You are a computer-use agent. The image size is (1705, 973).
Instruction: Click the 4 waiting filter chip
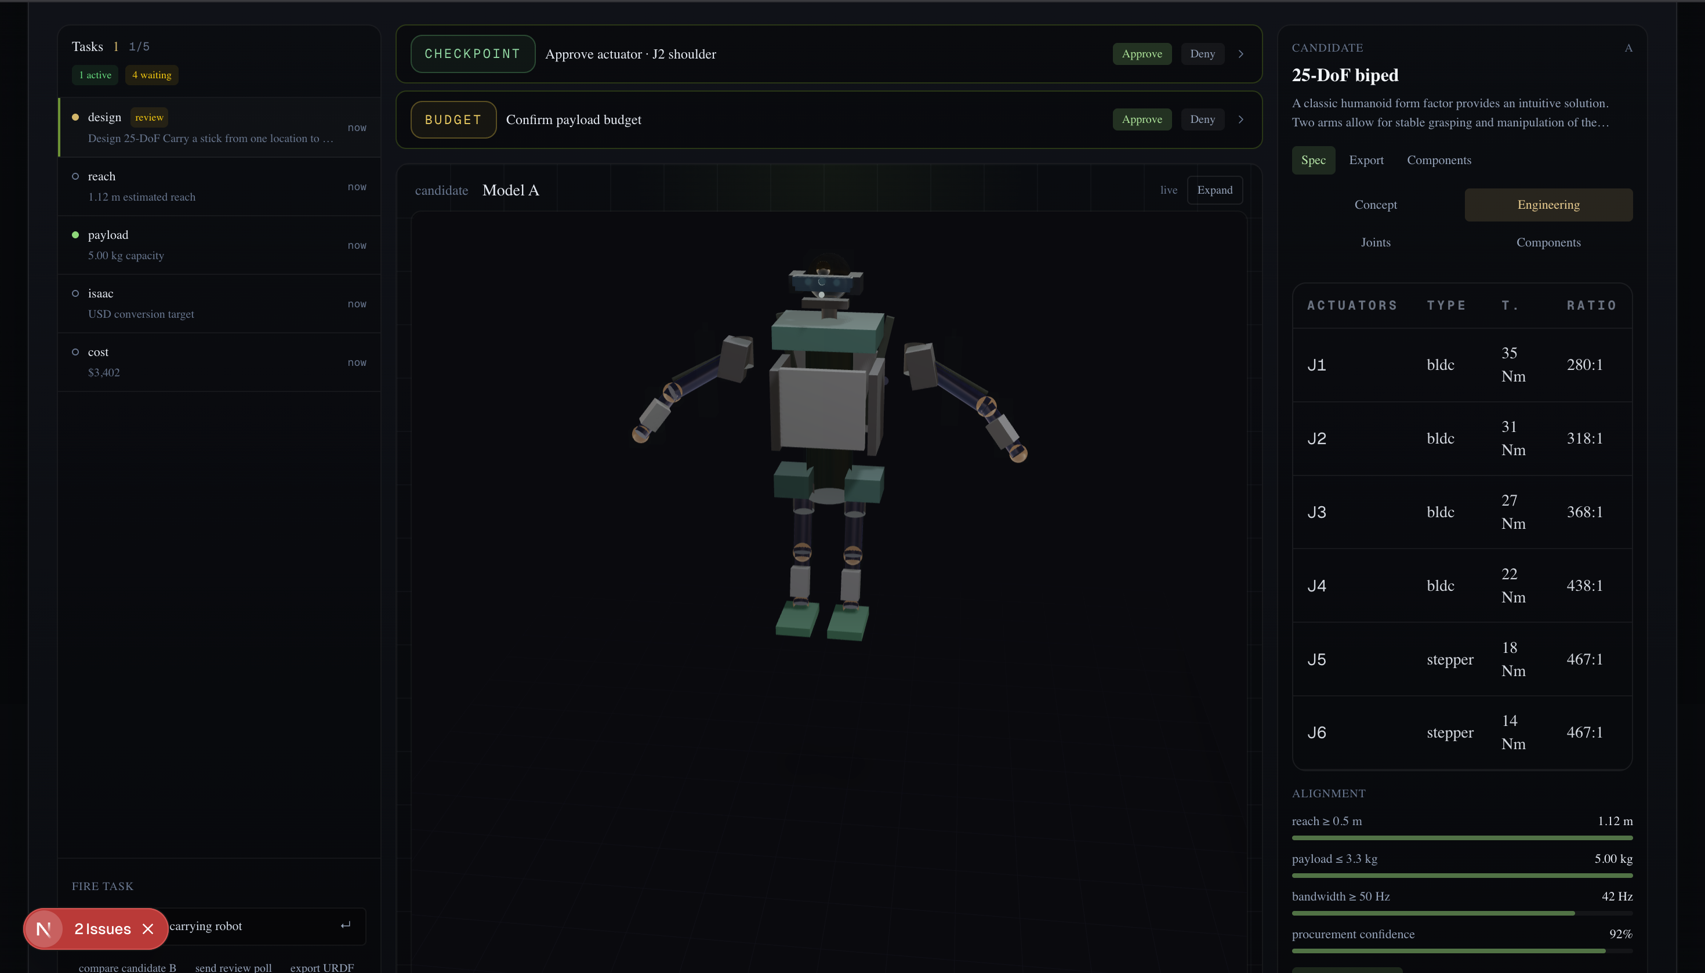[x=151, y=75]
